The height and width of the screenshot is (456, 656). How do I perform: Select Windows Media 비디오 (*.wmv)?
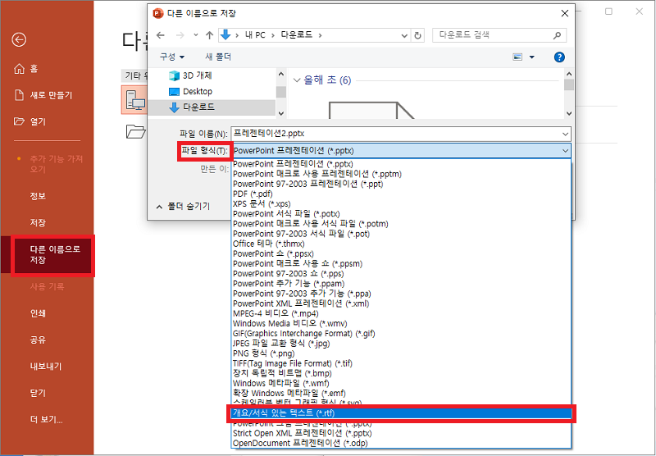point(290,323)
